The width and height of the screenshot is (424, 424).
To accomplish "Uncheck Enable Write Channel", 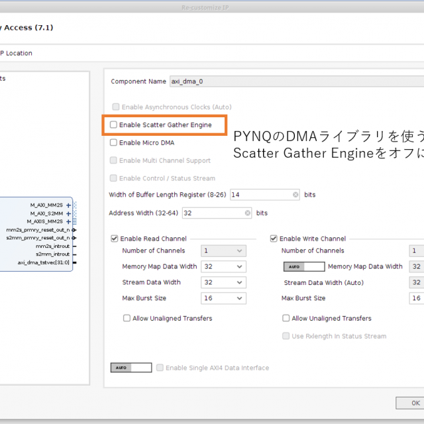I will coord(274,238).
